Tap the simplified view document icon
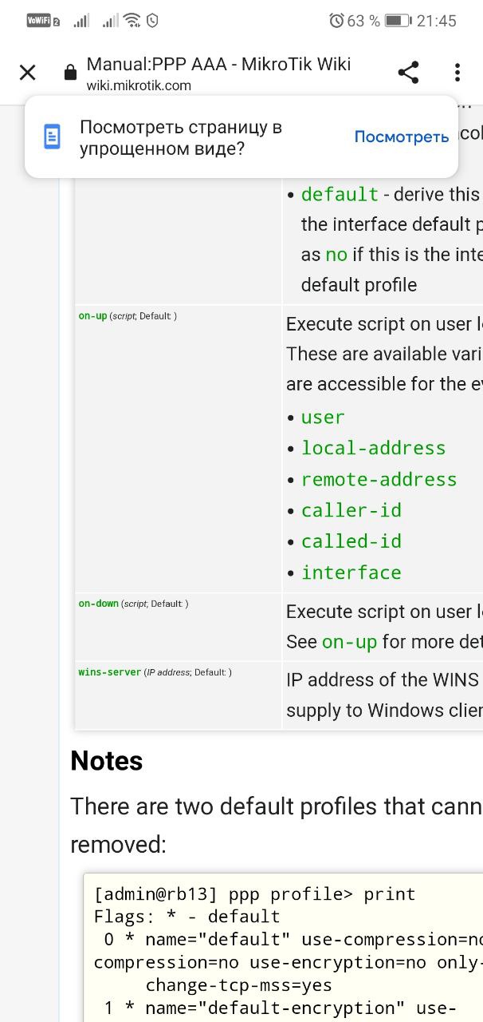This screenshot has height=1022, width=483. pos(52,137)
